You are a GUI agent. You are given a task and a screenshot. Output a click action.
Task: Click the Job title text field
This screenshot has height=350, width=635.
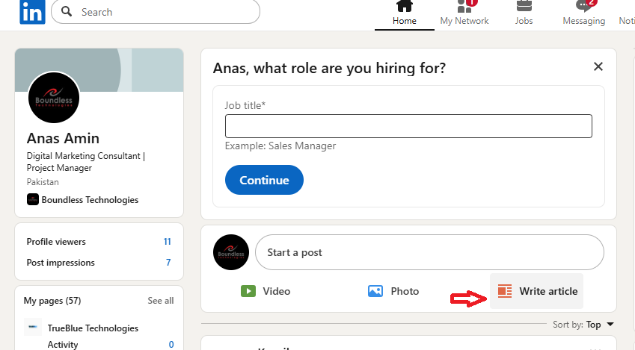click(408, 126)
